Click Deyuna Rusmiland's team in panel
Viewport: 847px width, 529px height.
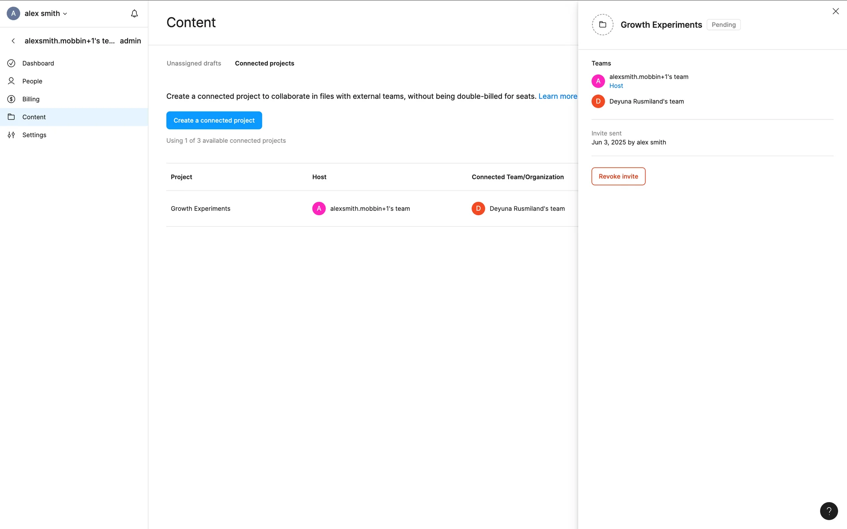coord(646,101)
